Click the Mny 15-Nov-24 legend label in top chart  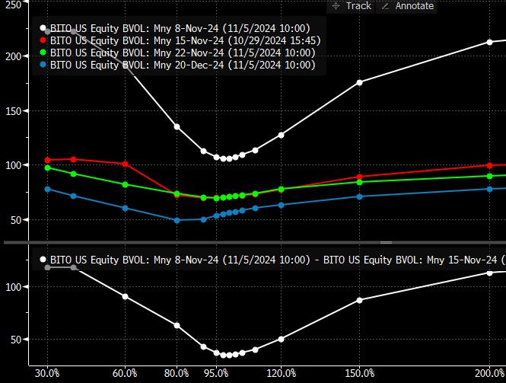click(x=186, y=40)
